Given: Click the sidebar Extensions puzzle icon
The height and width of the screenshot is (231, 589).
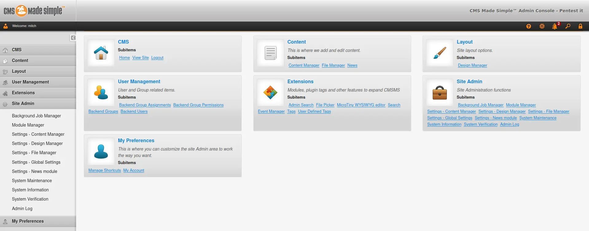Looking at the screenshot, I should [x=5, y=93].
